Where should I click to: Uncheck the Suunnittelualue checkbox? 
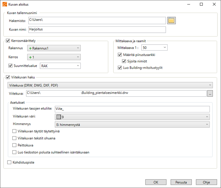tap(10, 65)
